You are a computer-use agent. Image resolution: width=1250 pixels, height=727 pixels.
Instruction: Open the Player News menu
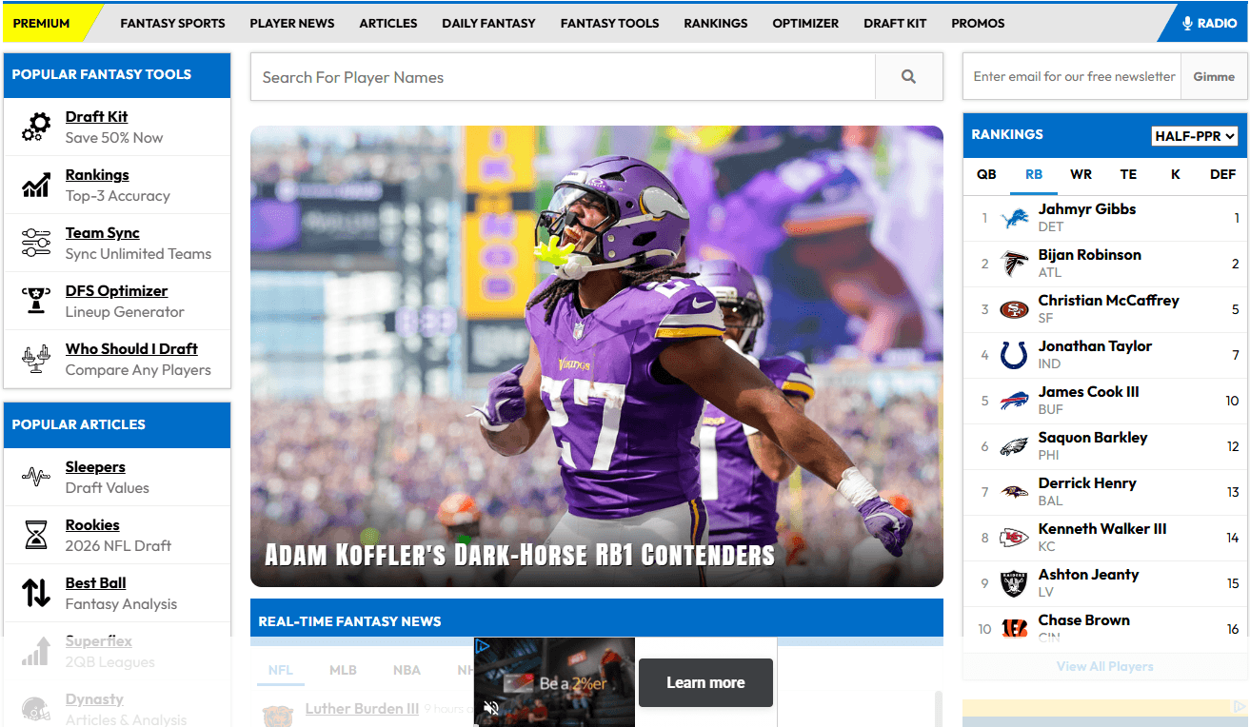[x=292, y=23]
